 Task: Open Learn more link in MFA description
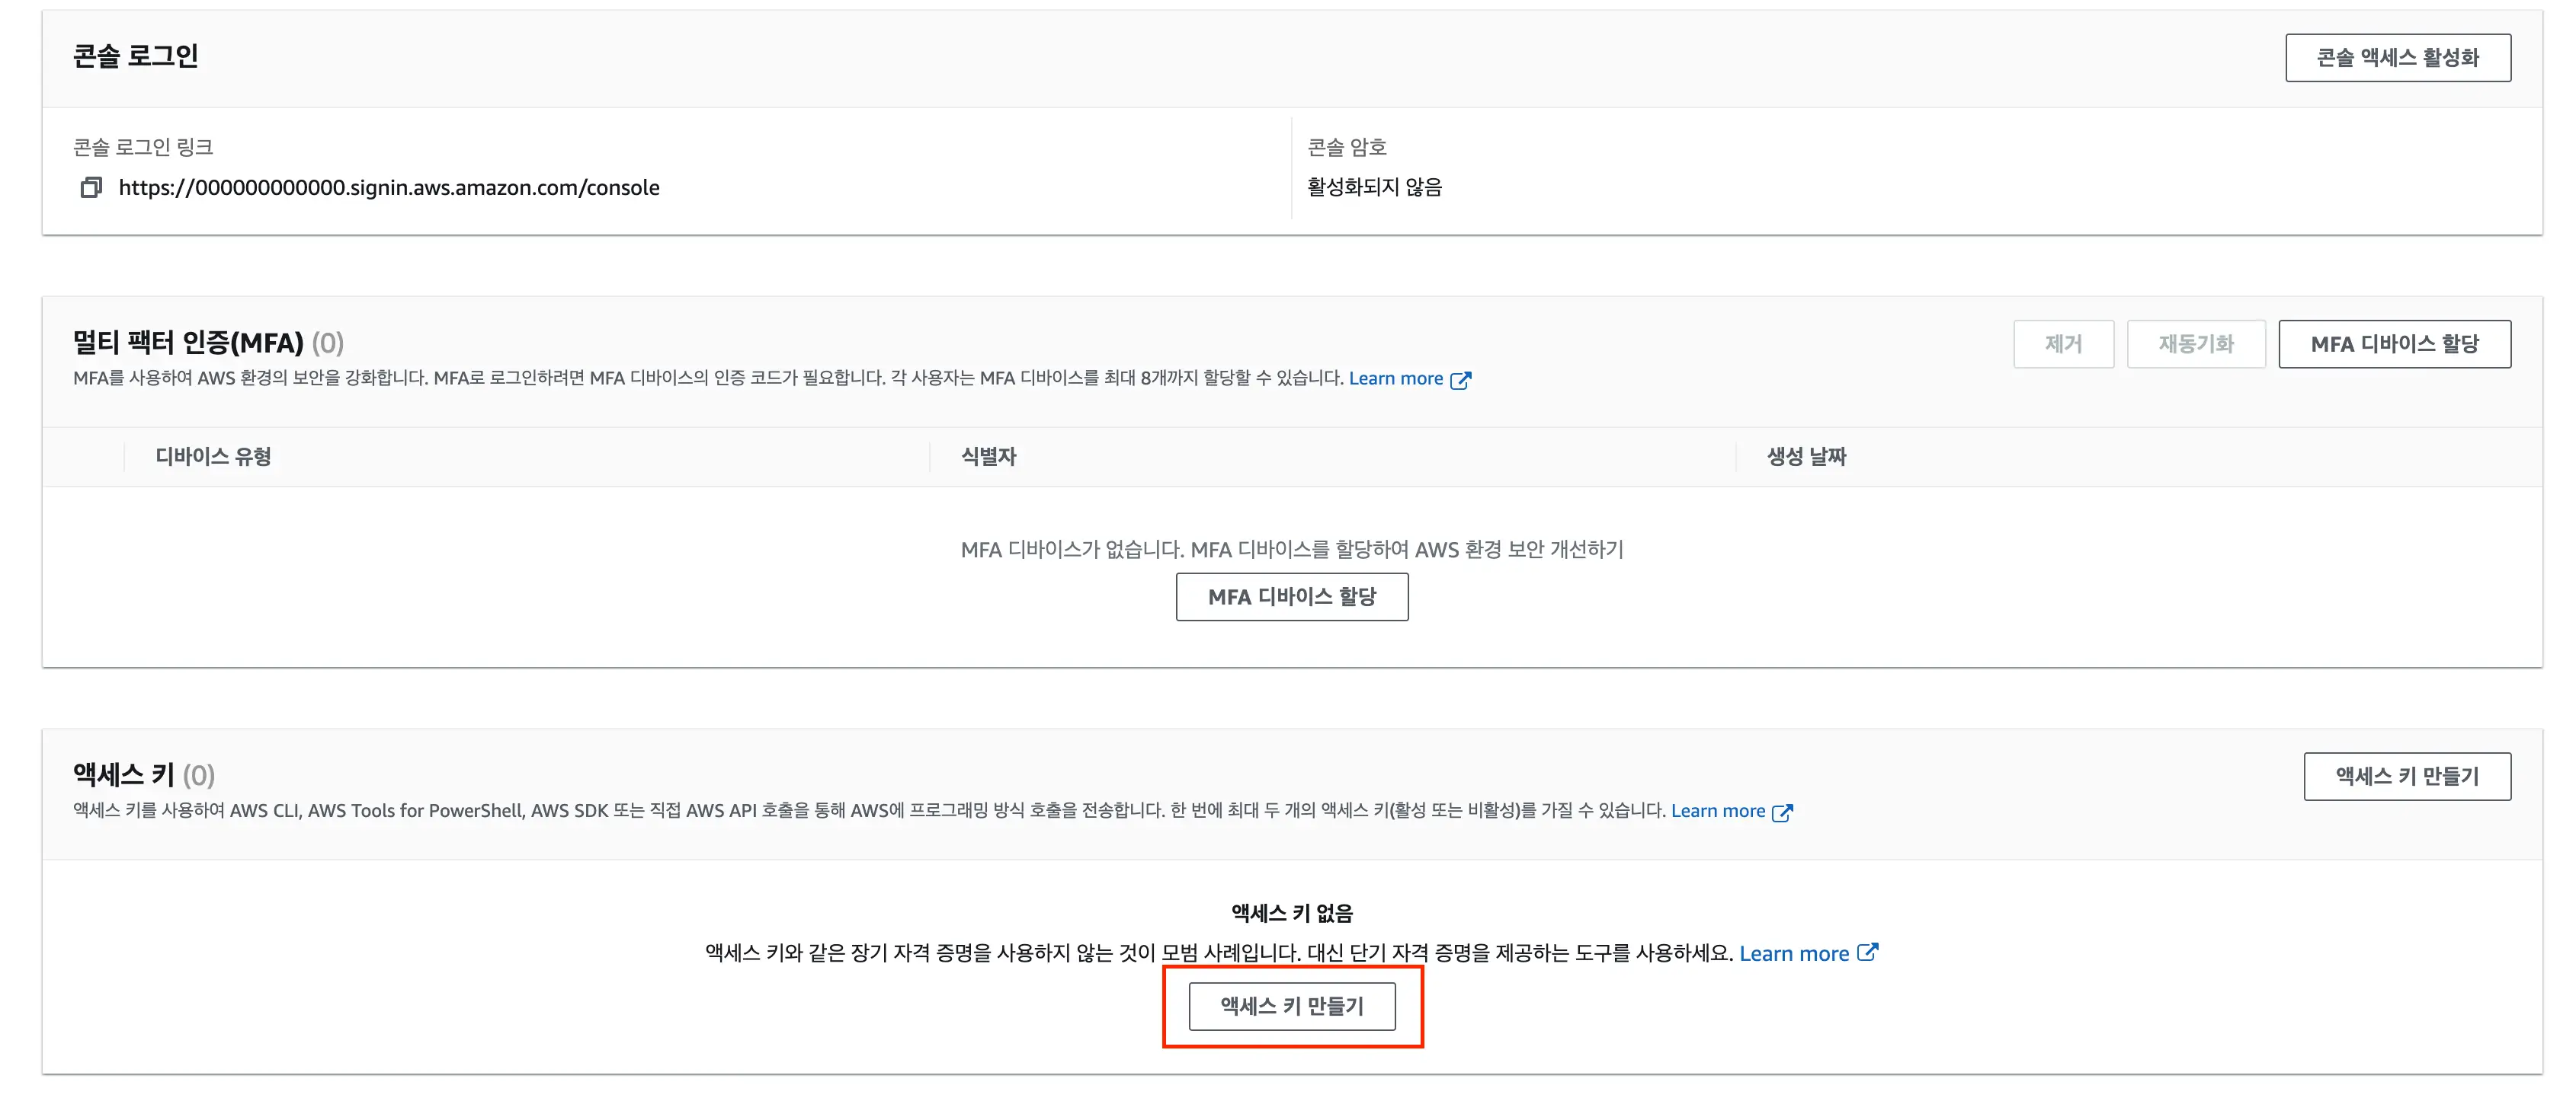coord(1395,378)
